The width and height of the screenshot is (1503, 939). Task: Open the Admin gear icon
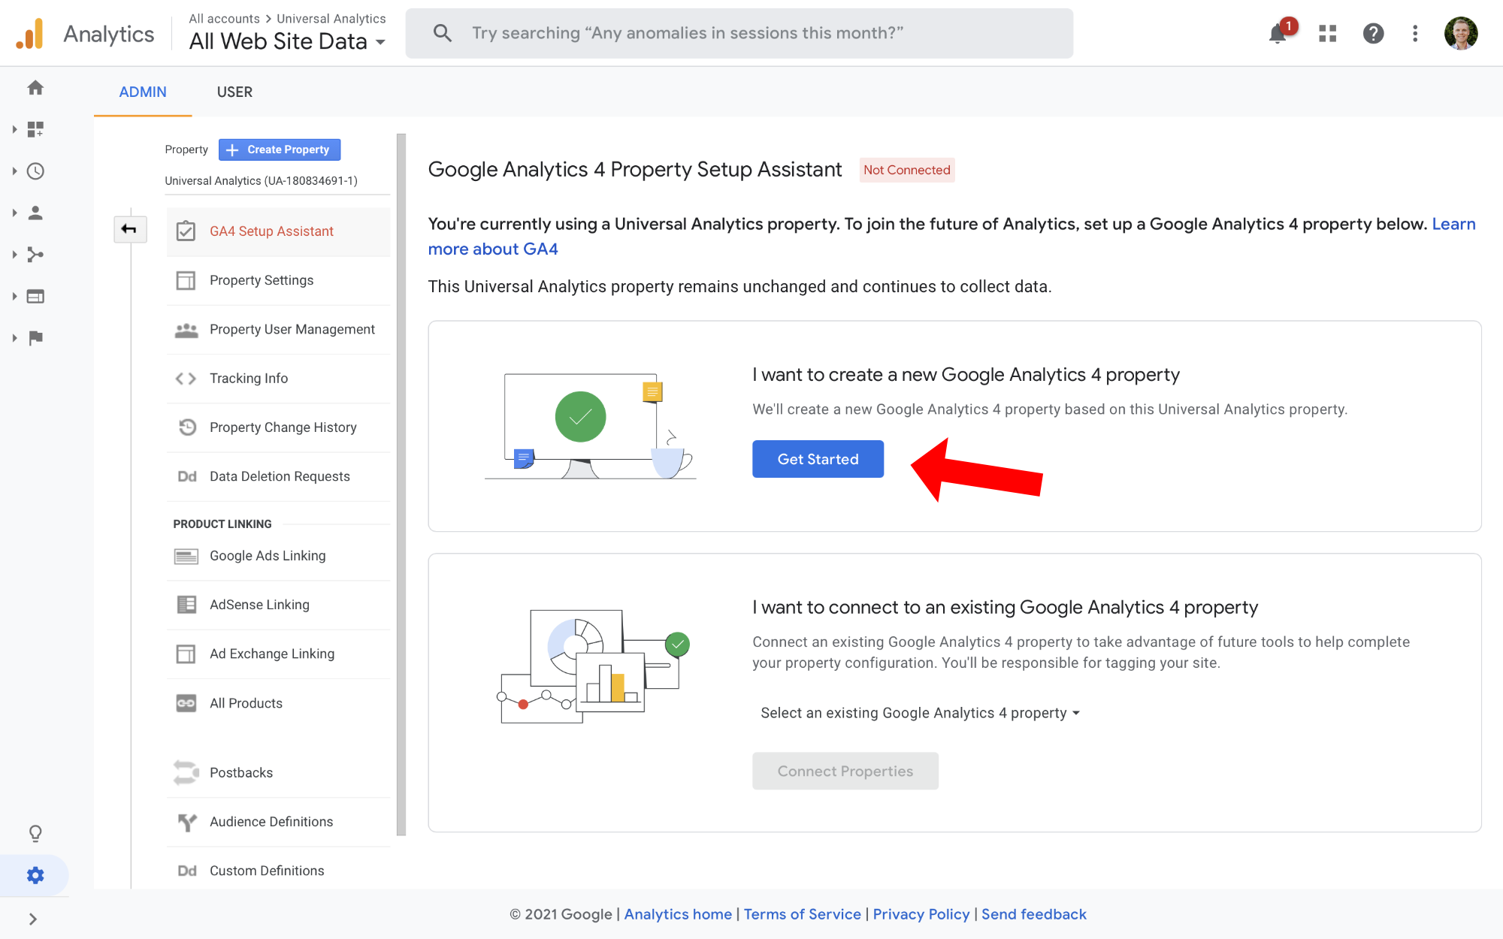tap(35, 874)
